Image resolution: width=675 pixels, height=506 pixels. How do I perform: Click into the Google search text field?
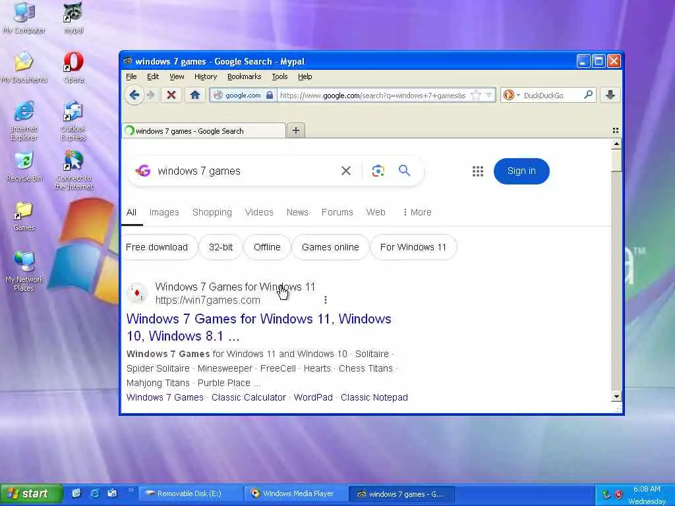(245, 171)
